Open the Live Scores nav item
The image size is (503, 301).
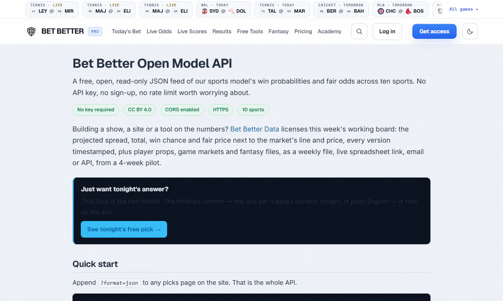(192, 31)
